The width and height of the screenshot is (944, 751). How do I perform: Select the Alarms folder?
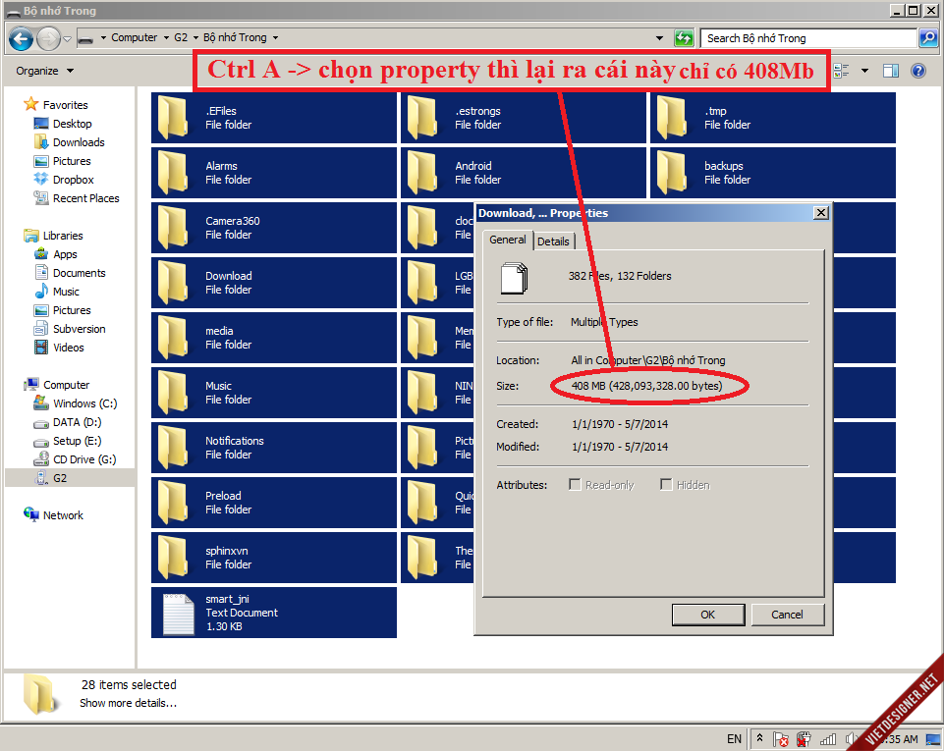point(274,173)
